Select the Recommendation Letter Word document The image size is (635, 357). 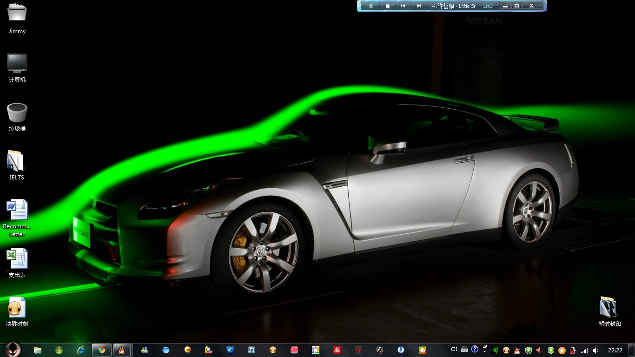[x=17, y=218]
